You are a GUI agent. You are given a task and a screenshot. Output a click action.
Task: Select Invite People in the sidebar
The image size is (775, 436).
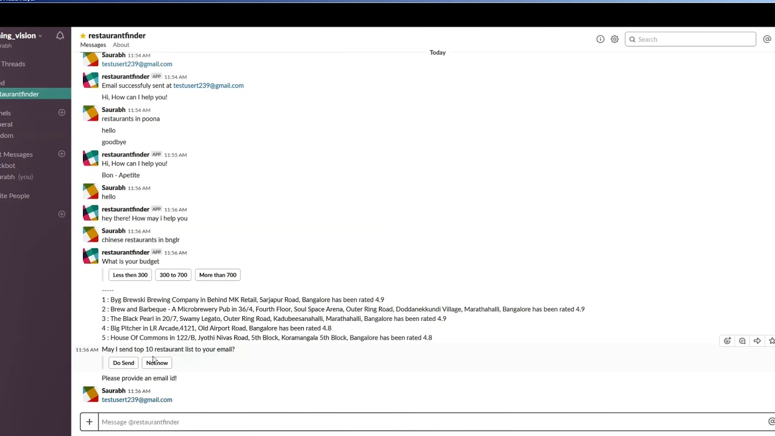click(x=15, y=196)
